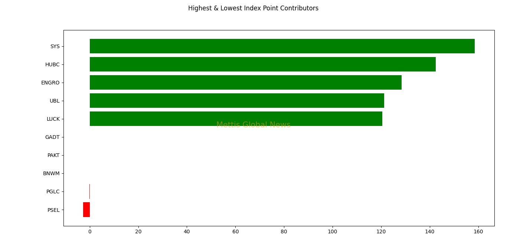Screen dimensions: 507x250
Task: Select the PAKT y-axis label
Action: coord(53,155)
